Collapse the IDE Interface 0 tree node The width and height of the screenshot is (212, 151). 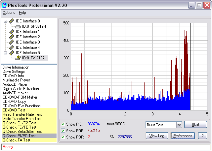pyautogui.click(x=5, y=21)
